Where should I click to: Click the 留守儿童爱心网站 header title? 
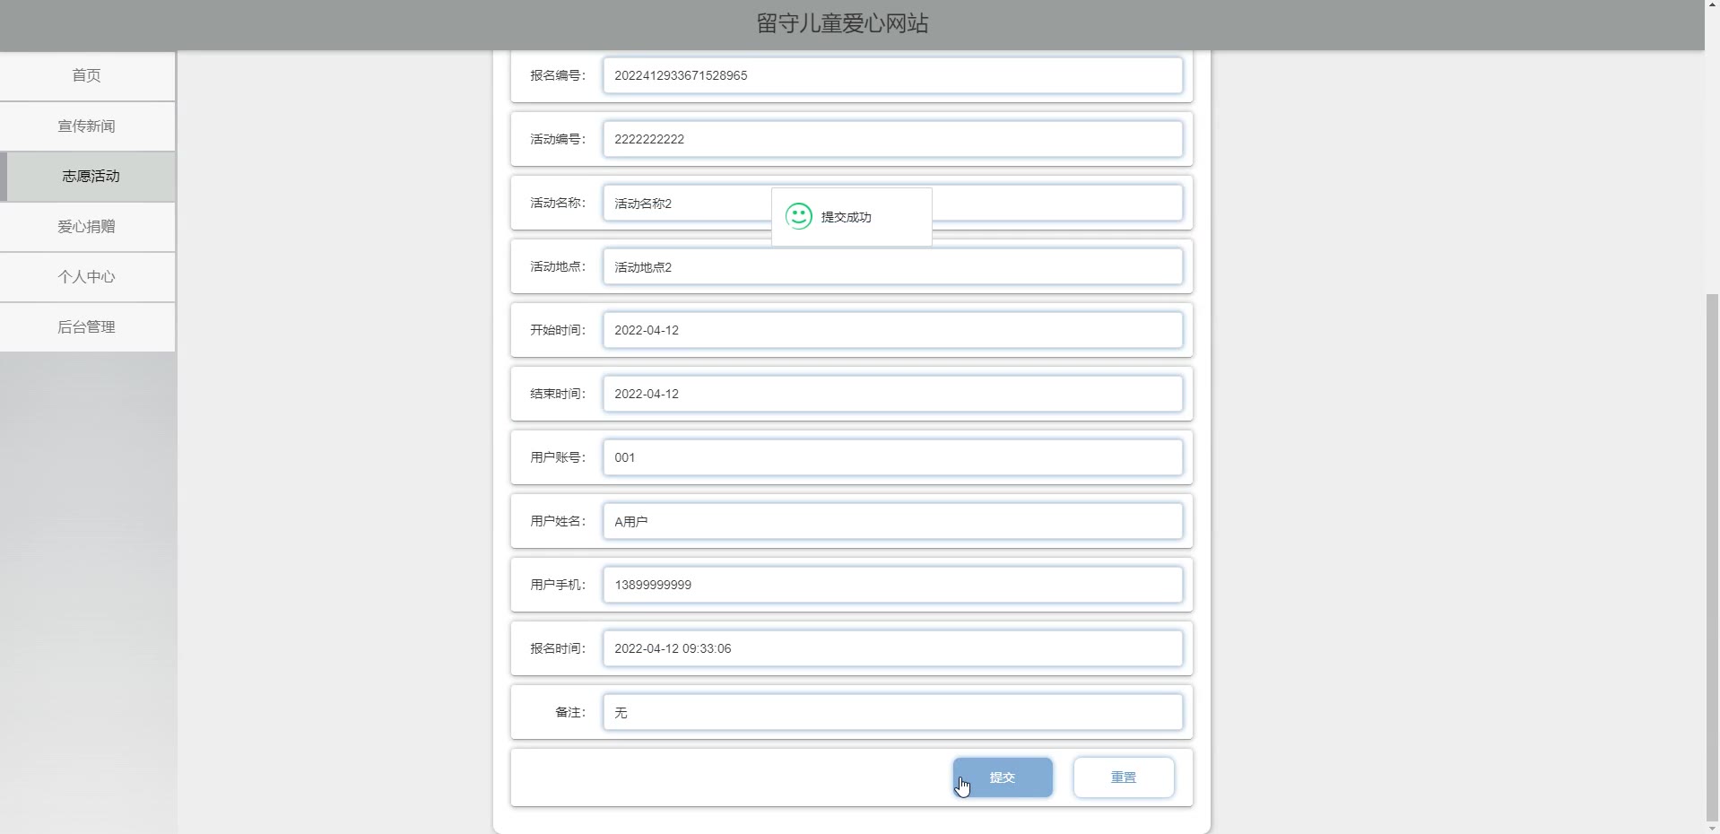coord(842,23)
